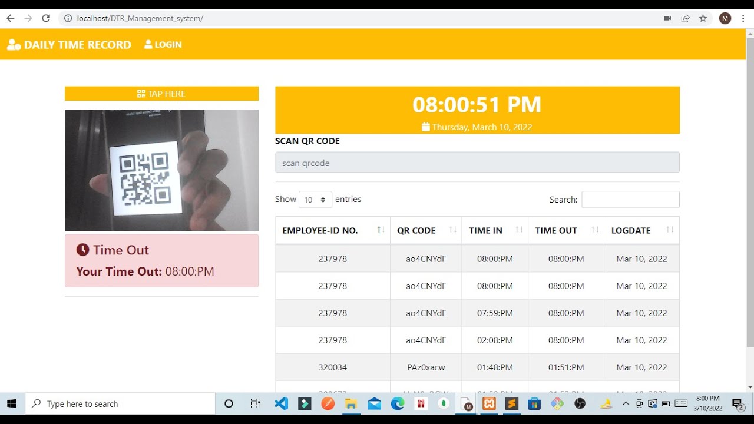Click QR code PAz0xacw cell
This screenshot has width=754, height=424.
click(426, 367)
